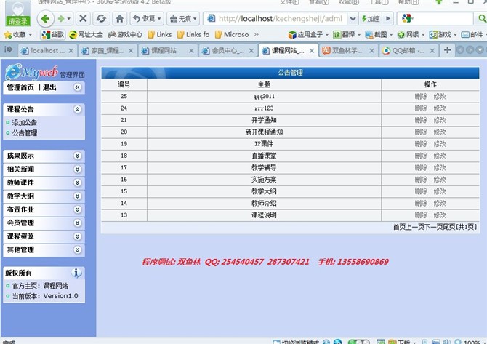Open a new tab with plus button

point(447,50)
